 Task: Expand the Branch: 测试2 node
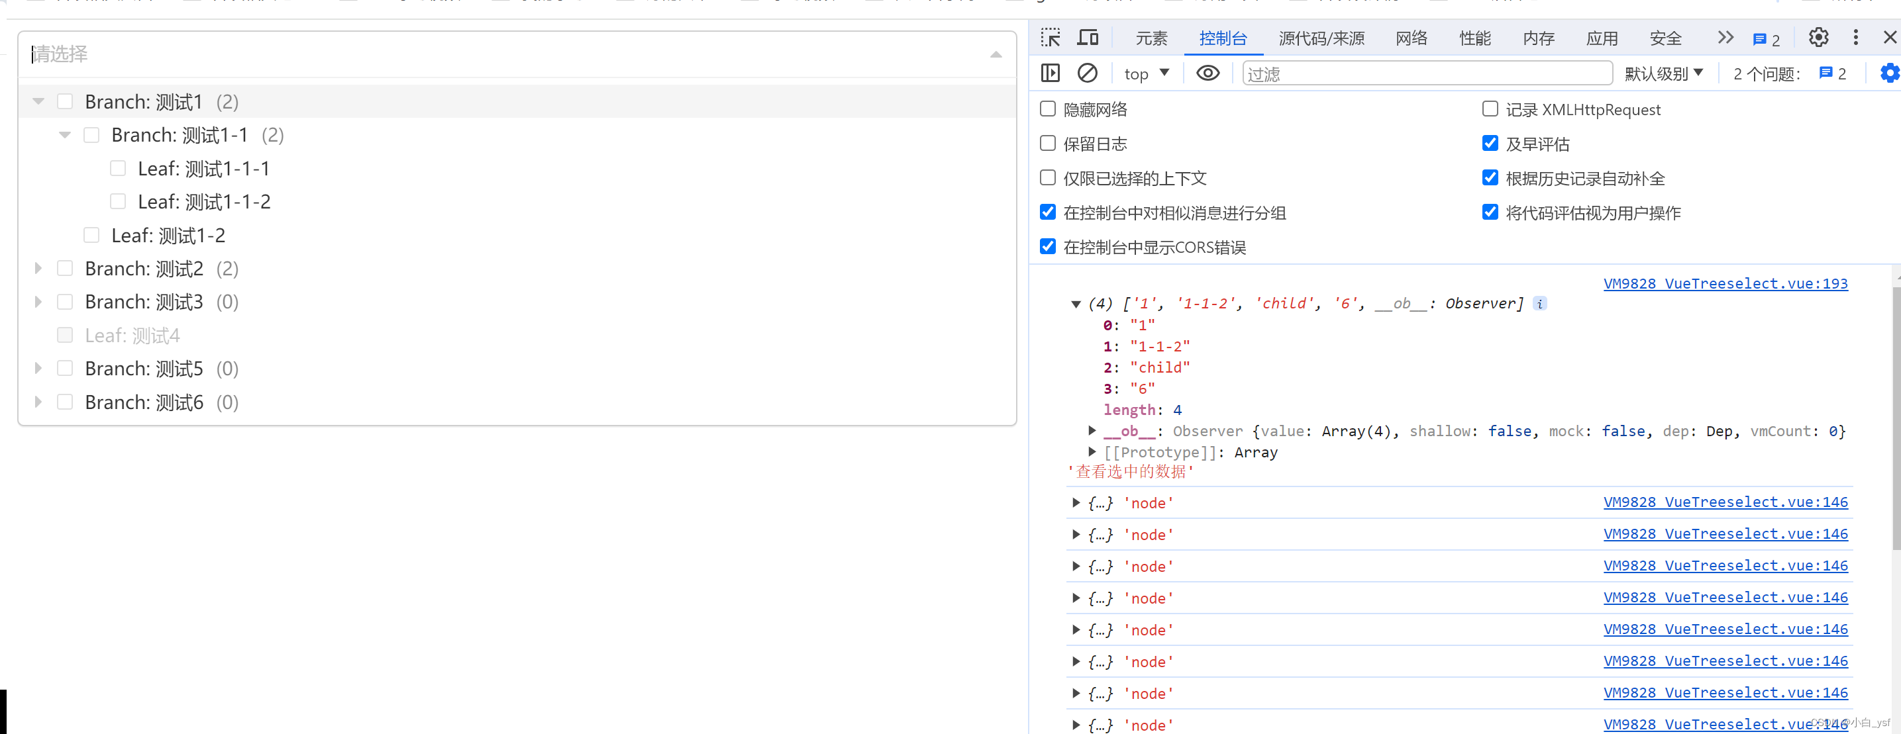(38, 269)
